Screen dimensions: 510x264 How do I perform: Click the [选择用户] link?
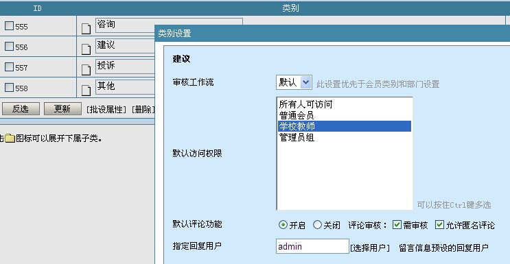370,248
